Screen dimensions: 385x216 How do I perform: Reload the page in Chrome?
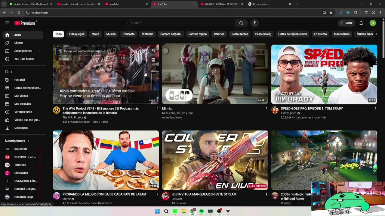[x=19, y=13]
